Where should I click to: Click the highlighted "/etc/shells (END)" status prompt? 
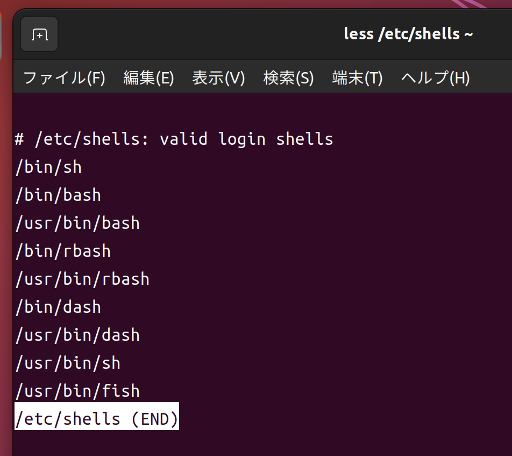97,419
